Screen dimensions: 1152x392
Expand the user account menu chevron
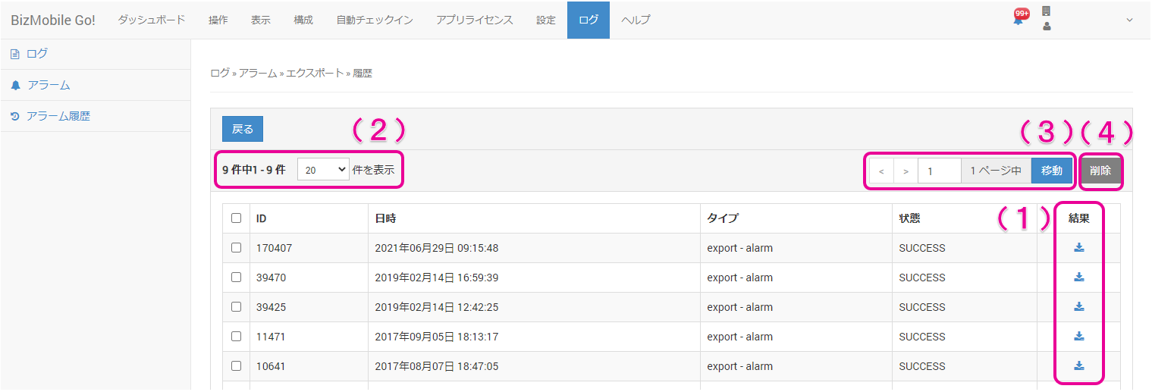(1128, 20)
